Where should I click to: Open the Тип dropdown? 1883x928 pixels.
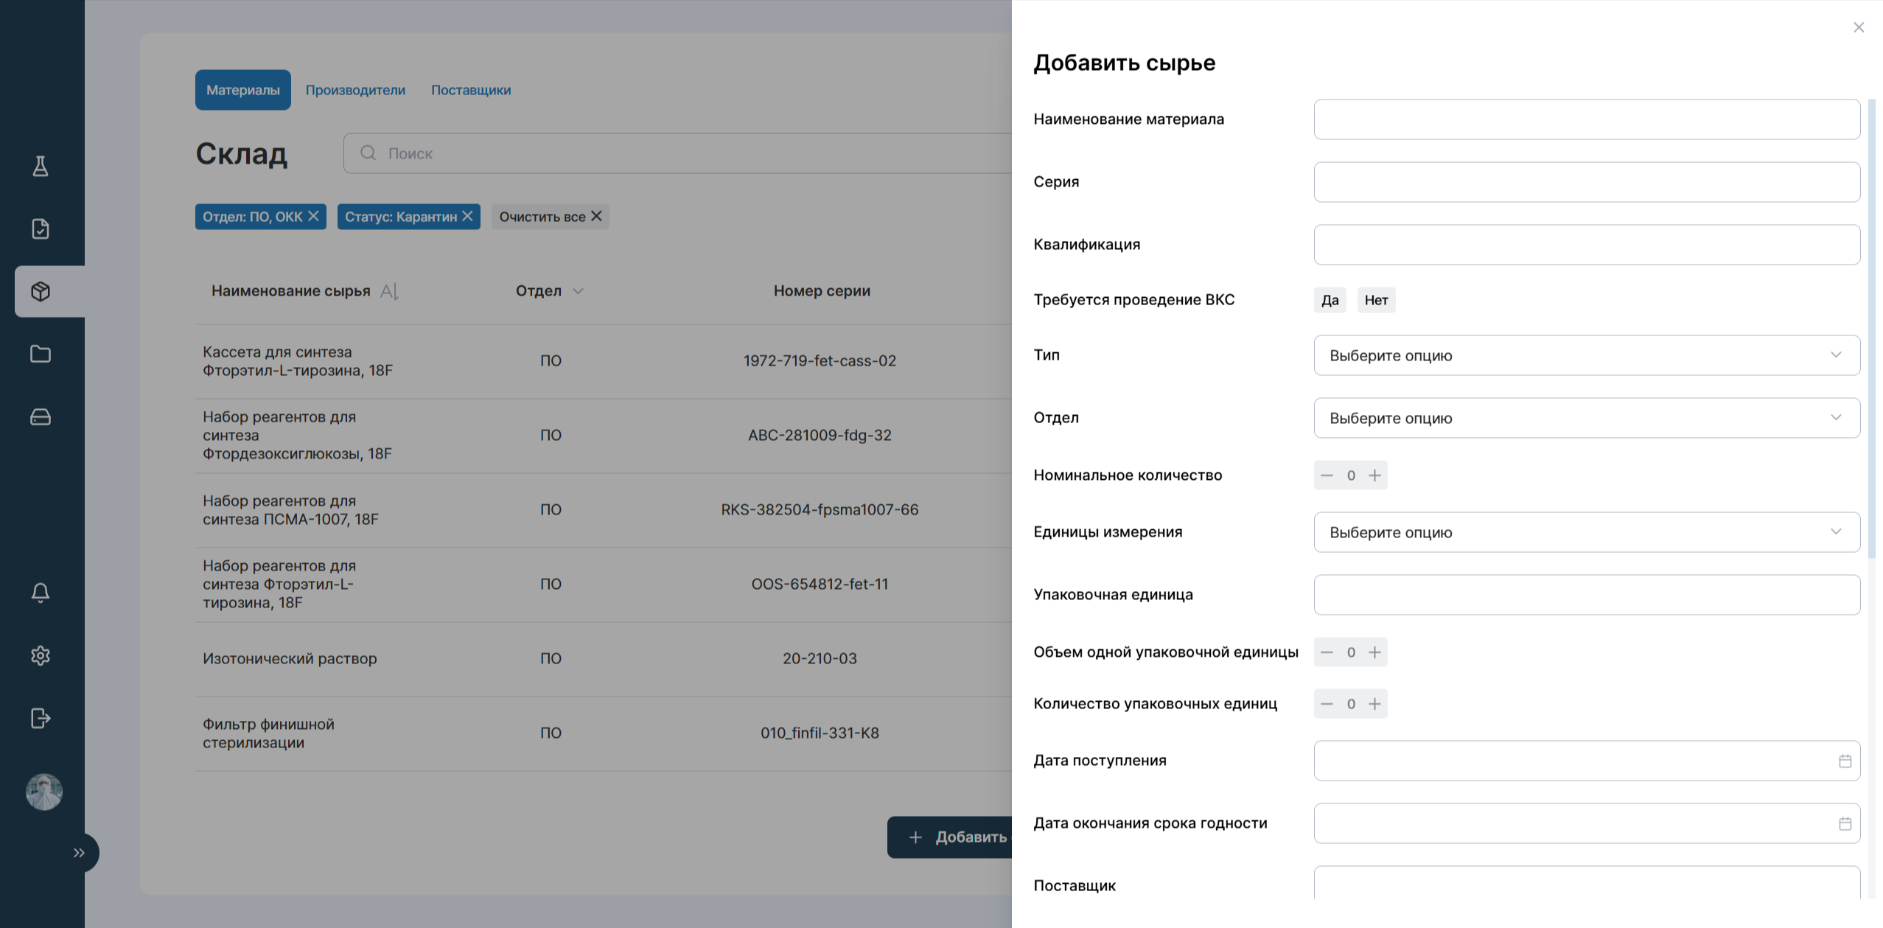[x=1587, y=355]
